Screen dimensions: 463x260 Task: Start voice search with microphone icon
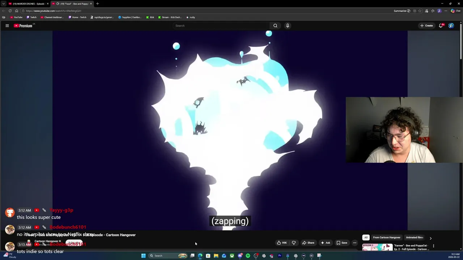click(x=288, y=26)
